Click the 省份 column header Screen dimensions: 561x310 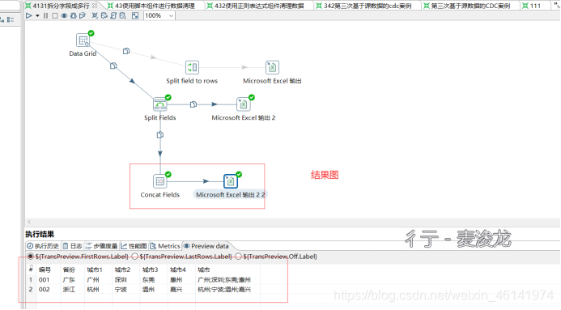pyautogui.click(x=69, y=270)
